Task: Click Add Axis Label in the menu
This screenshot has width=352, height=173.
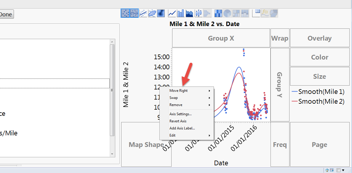Action: [182, 128]
